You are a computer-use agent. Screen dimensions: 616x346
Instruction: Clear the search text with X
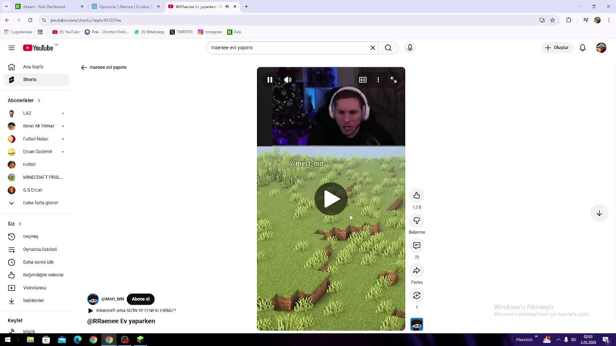point(372,48)
